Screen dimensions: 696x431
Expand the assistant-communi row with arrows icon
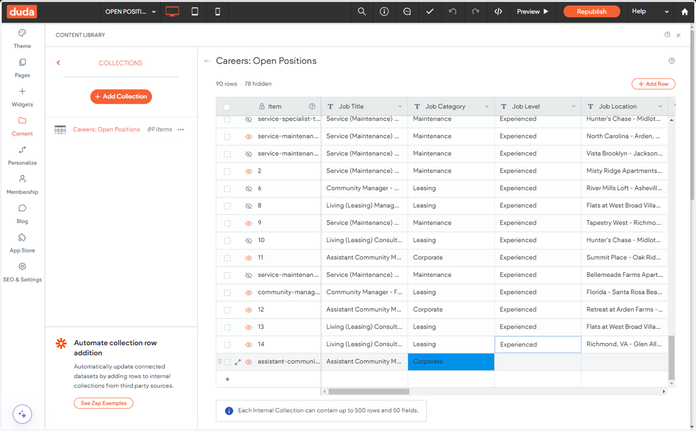coord(238,362)
